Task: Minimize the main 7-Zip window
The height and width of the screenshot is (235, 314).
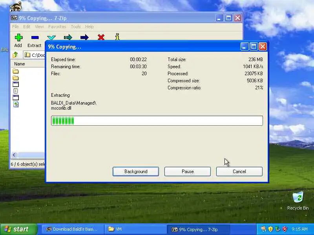Action: click(x=219, y=18)
